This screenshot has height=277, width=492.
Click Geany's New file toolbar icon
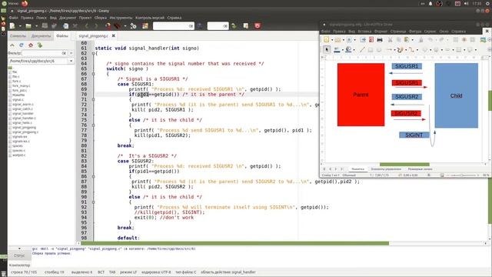coord(12,25)
